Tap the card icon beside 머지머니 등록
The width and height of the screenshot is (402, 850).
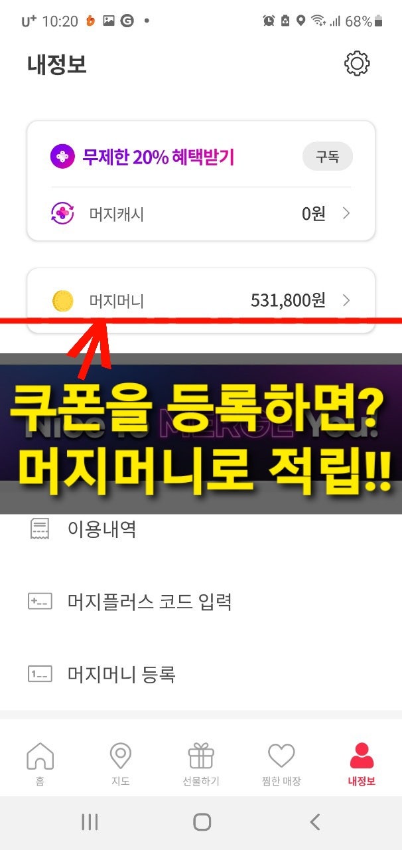(x=39, y=674)
